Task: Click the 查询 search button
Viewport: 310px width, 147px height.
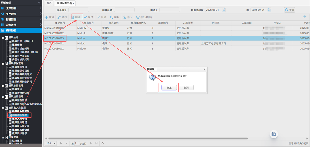Action: coord(290,10)
